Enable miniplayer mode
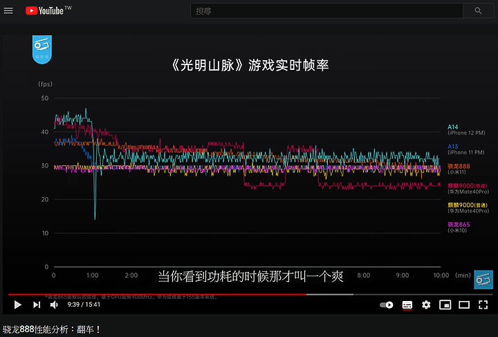 [x=445, y=305]
